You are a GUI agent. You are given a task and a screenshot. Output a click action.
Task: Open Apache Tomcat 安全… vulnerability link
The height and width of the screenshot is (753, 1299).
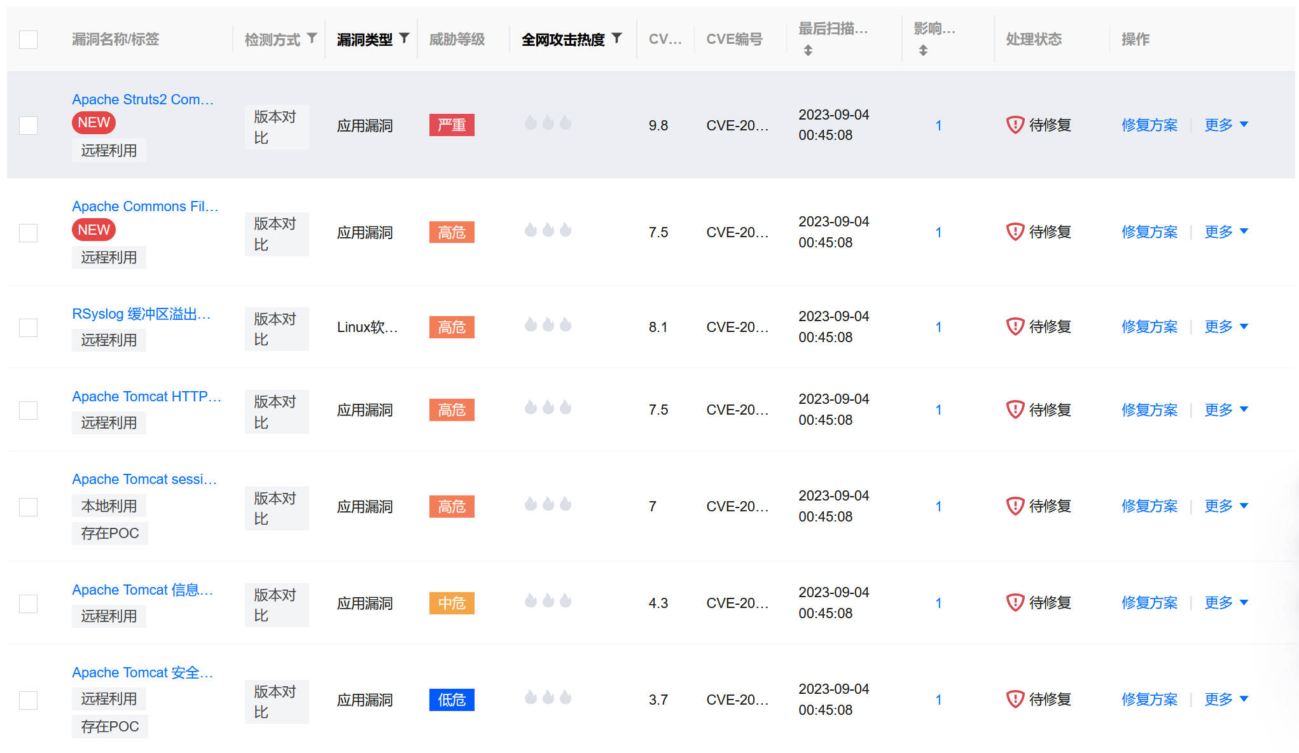pyautogui.click(x=142, y=672)
